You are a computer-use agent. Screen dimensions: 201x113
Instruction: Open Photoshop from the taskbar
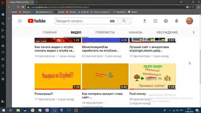pos(69,110)
